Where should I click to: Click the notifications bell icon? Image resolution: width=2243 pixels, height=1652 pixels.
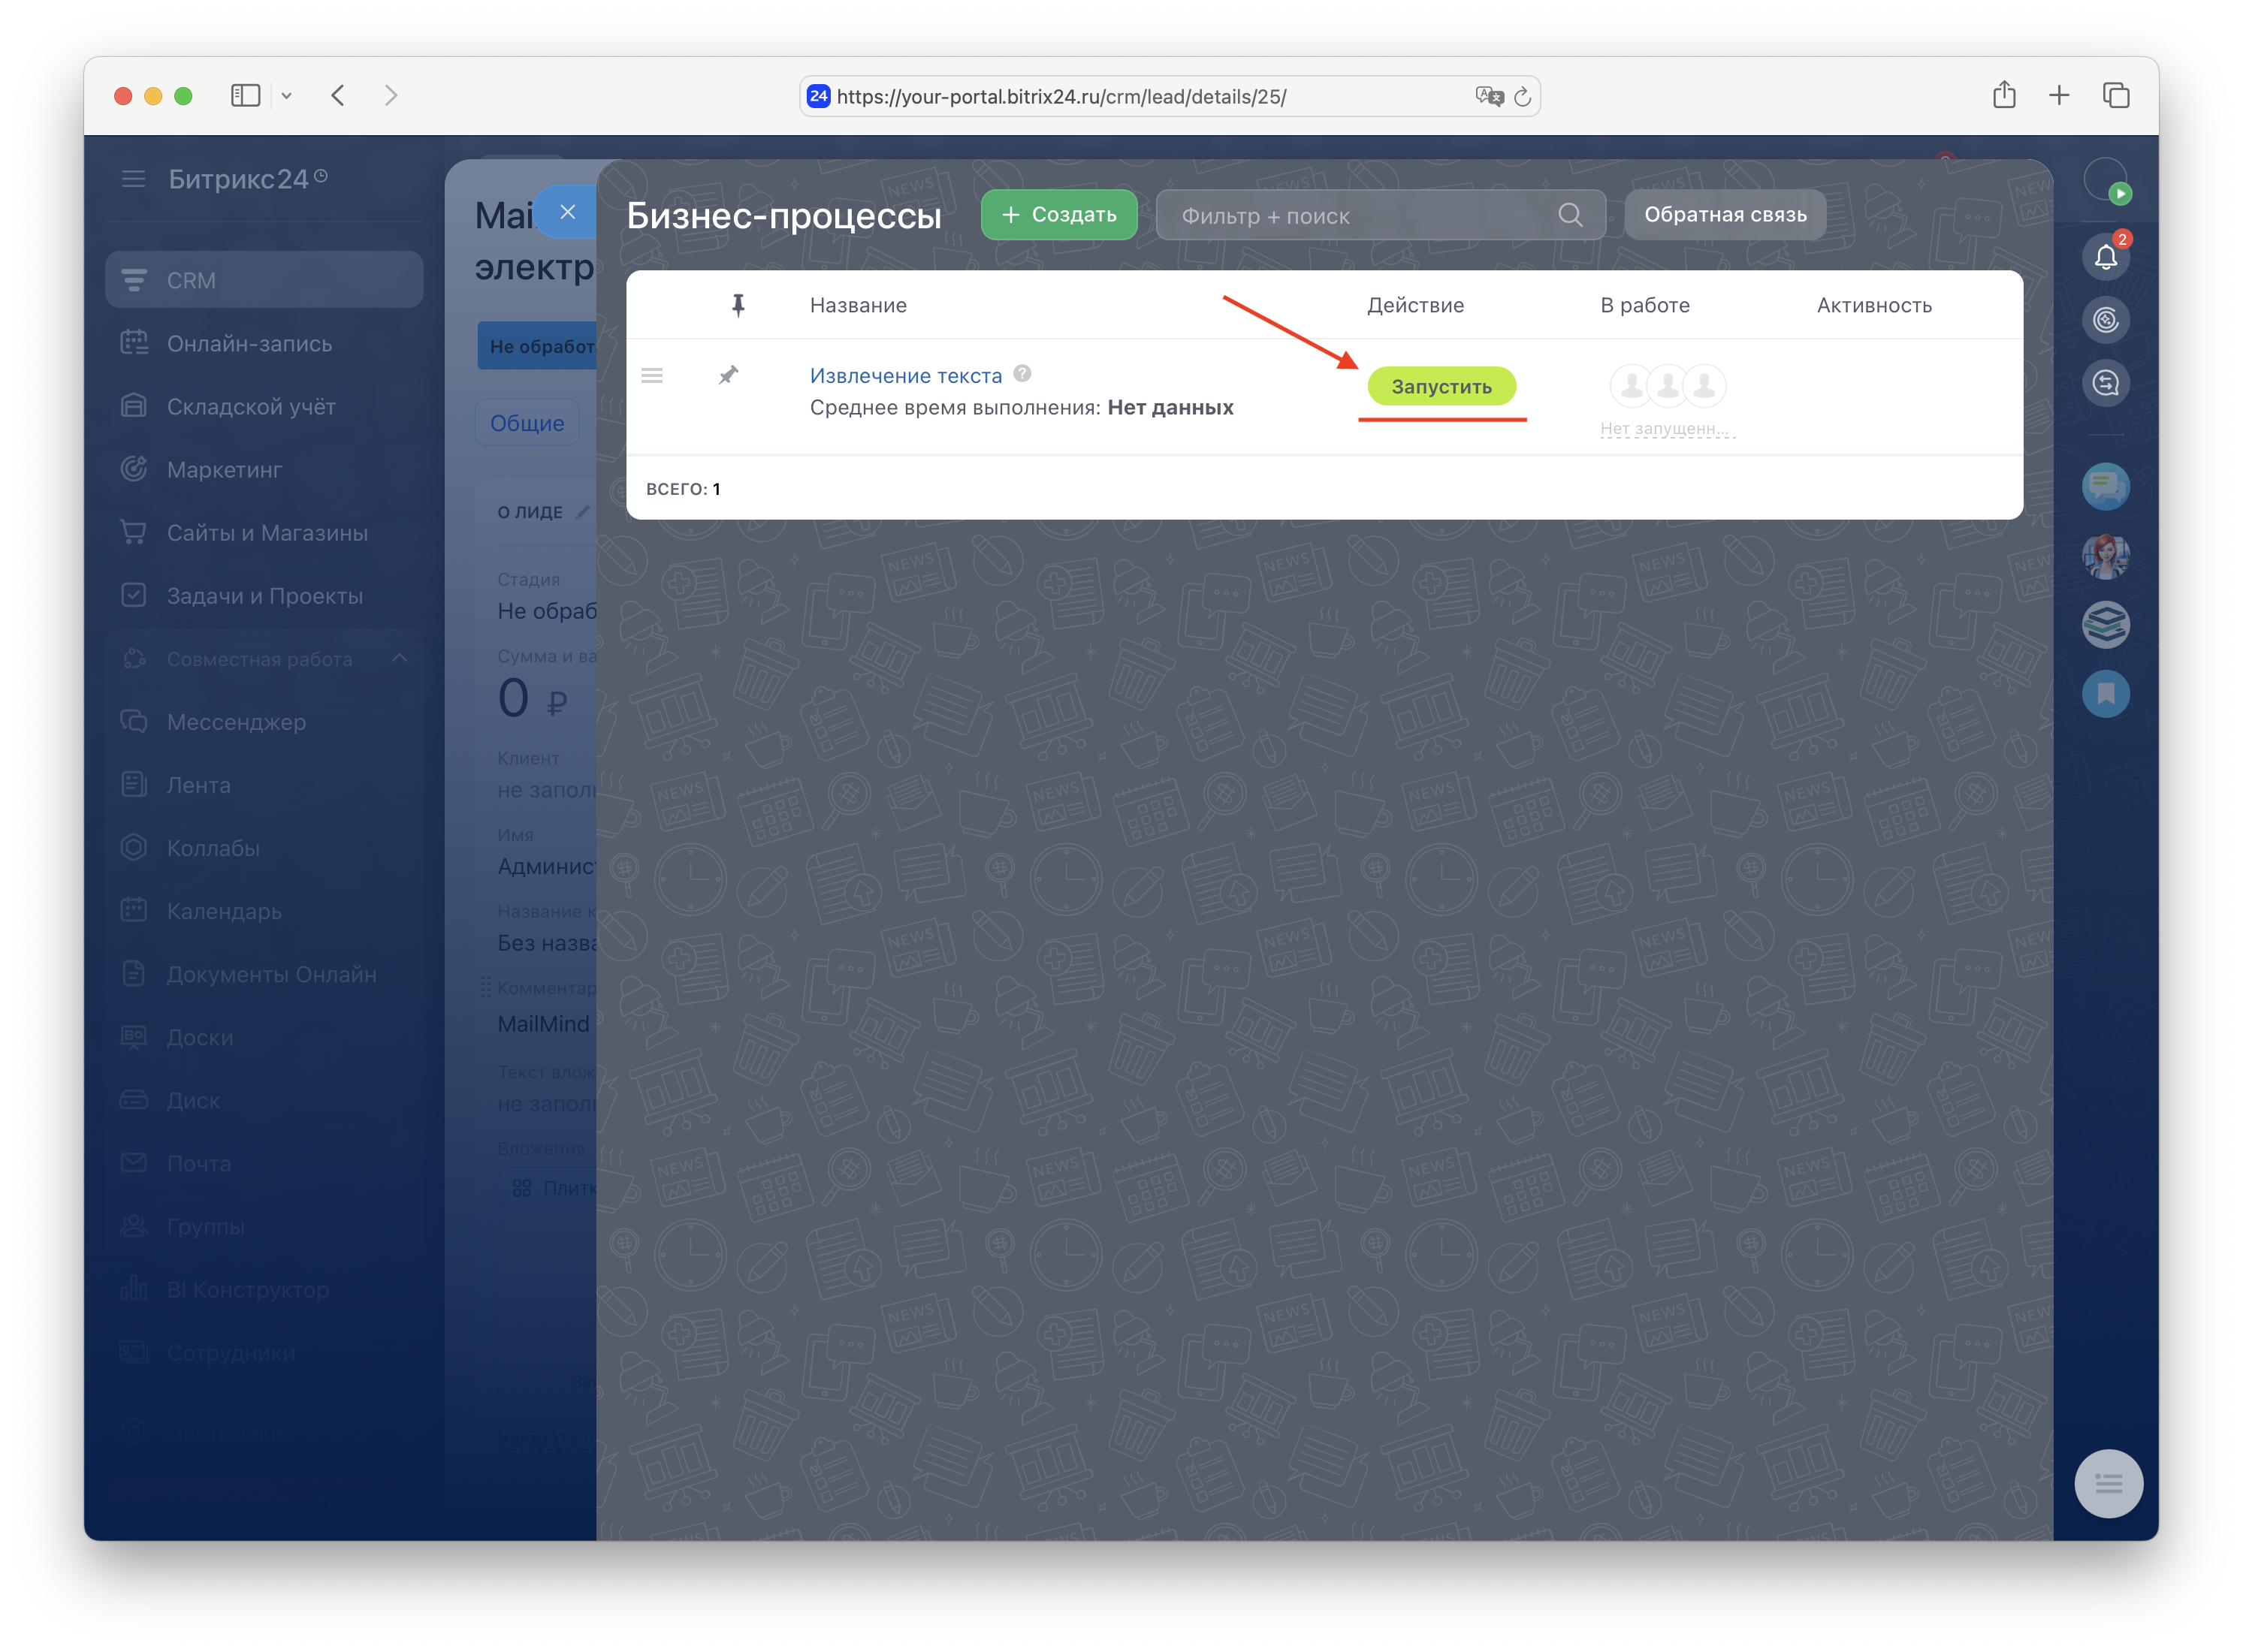2105,258
